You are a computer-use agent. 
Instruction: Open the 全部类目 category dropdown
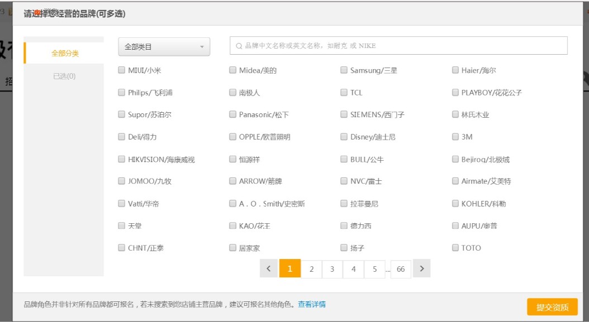pyautogui.click(x=164, y=47)
